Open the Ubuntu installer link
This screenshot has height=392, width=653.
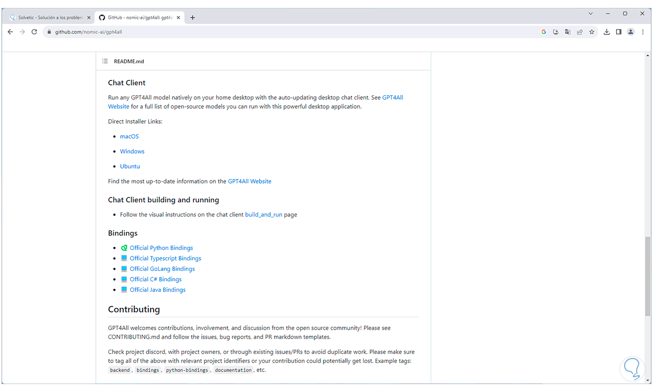tap(130, 166)
